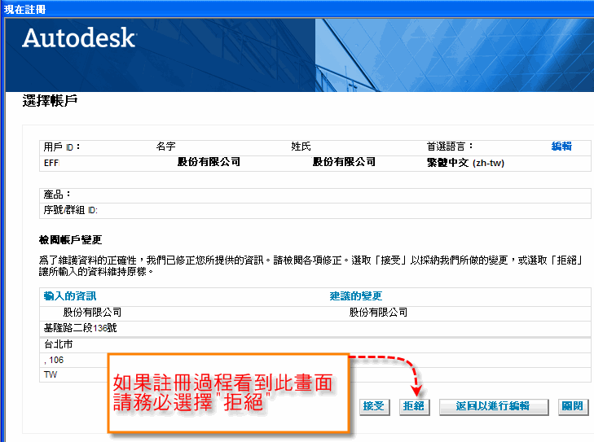Open the 編輯 (Edit) link
Viewport: 594px width, 442px height.
coord(561,146)
